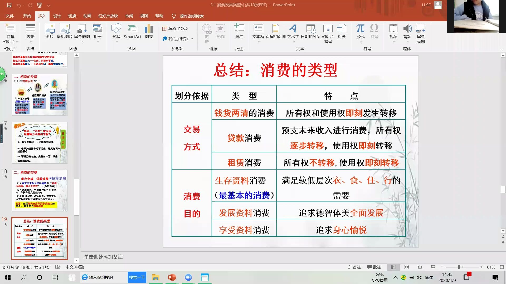The image size is (506, 284).
Task: Start slideshow from beginning in quick access toolbar
Action: [40, 5]
